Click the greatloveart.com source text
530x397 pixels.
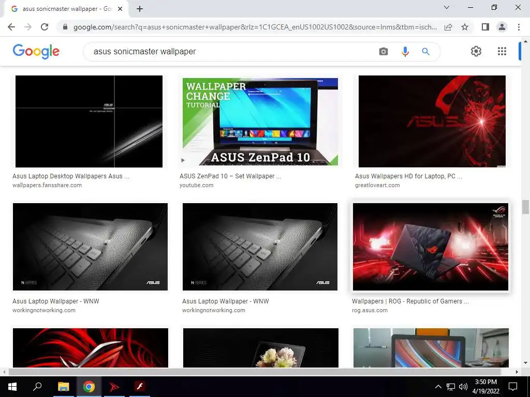tap(377, 186)
